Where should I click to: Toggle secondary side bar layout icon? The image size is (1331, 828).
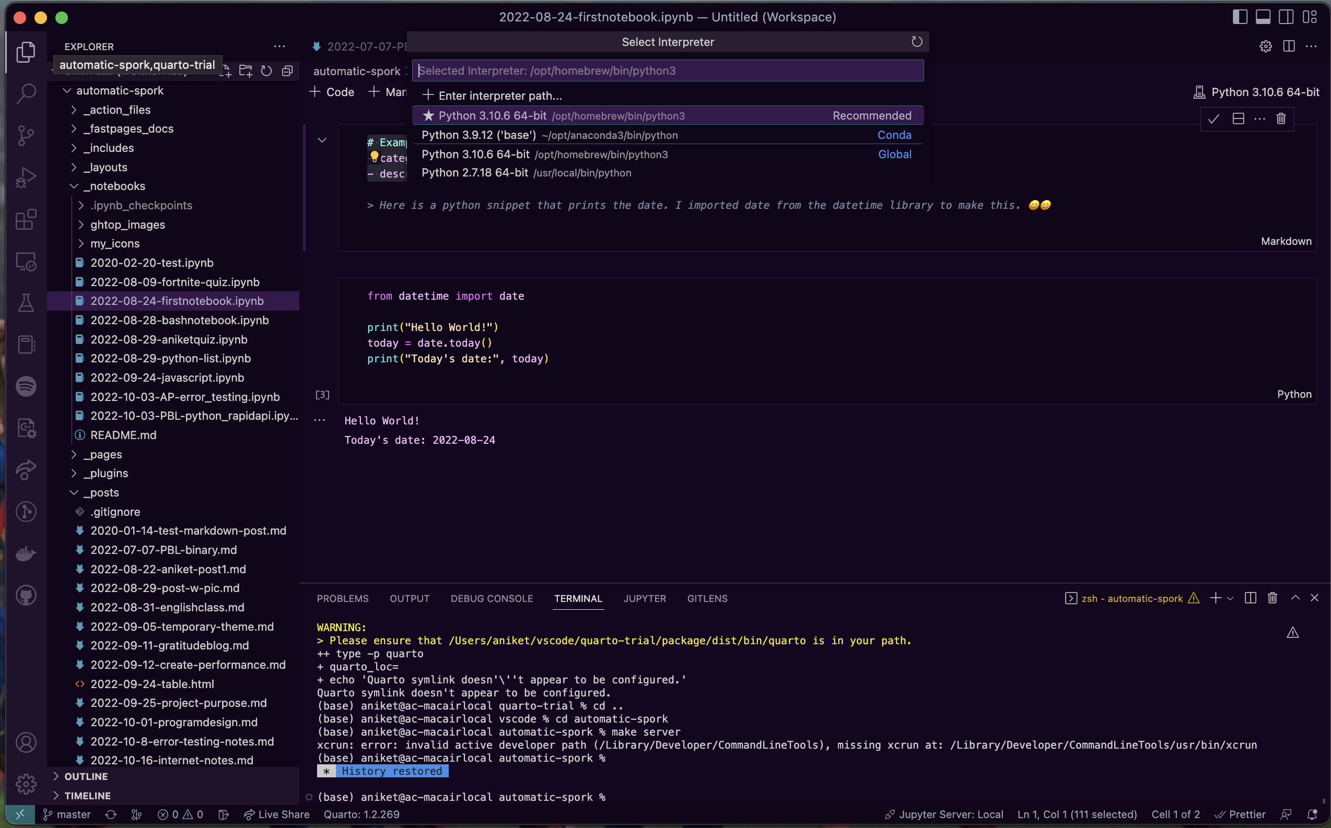(x=1286, y=17)
